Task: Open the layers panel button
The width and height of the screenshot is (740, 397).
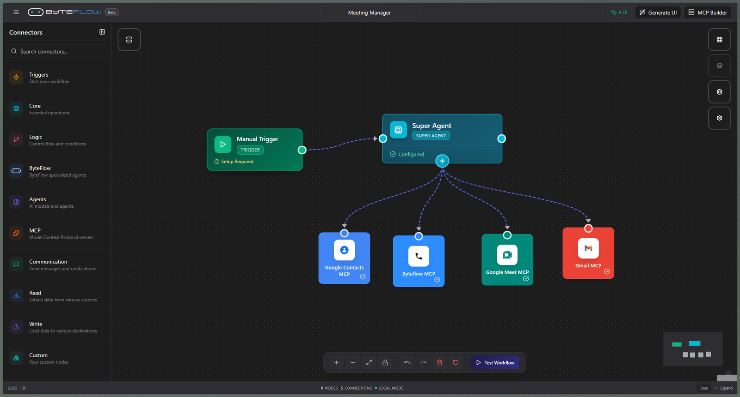Action: point(719,66)
